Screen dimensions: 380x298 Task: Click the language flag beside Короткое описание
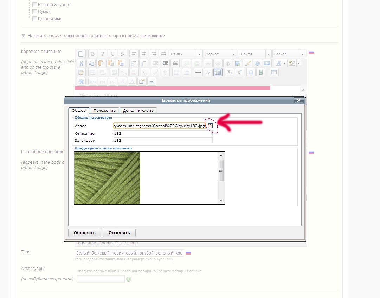[311, 53]
